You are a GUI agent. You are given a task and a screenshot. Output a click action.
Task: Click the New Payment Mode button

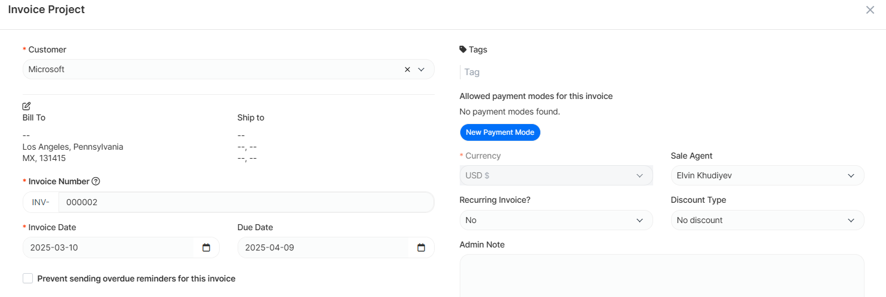(x=500, y=132)
